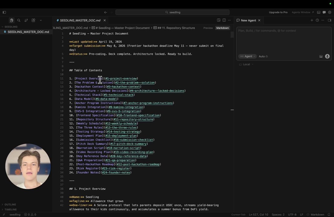
Task: Select the SEEDLING_MASTER_DOC.md editor tab
Action: (x=80, y=20)
